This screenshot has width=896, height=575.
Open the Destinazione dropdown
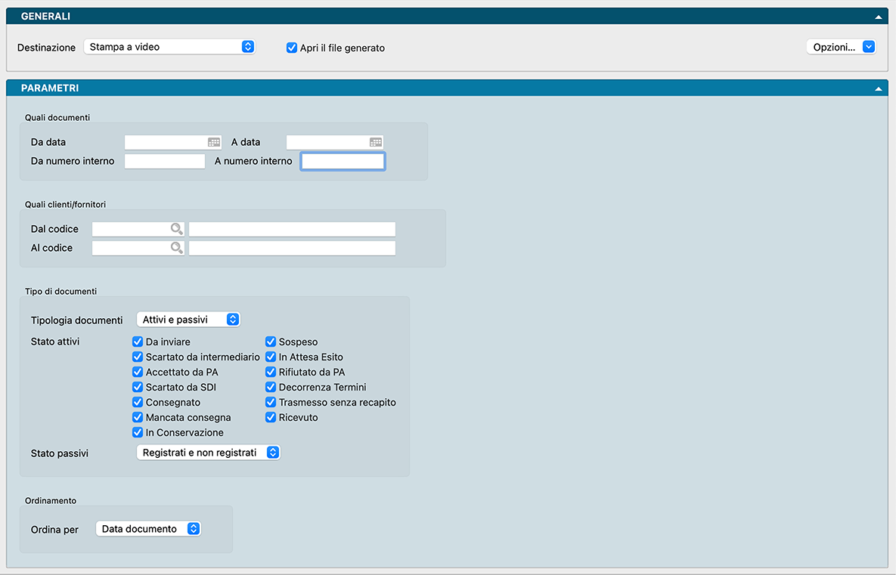[169, 47]
